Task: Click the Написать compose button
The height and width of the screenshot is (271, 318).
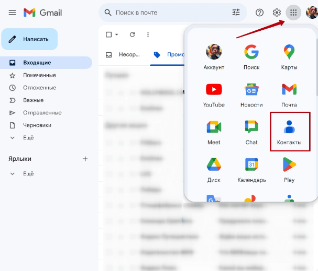Action: click(x=30, y=39)
